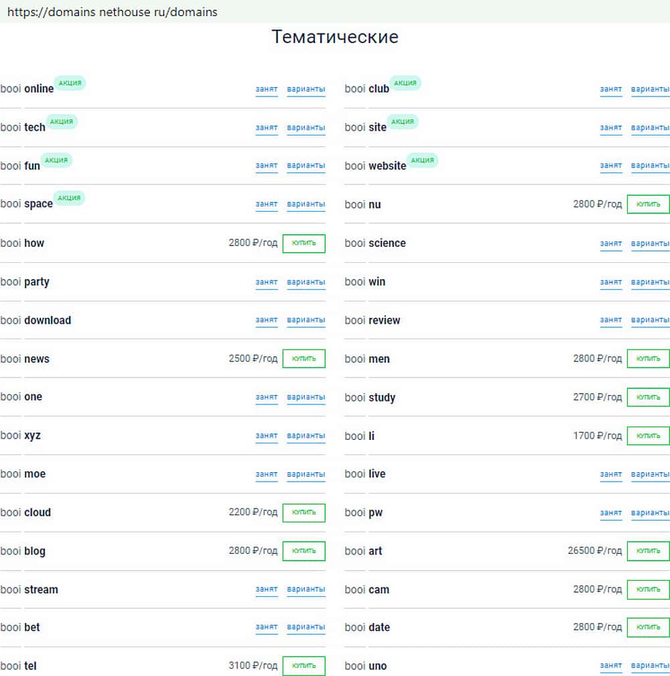Viewport: 670px width, 676px height.
Task: Buy the booi date domain
Action: tap(648, 627)
